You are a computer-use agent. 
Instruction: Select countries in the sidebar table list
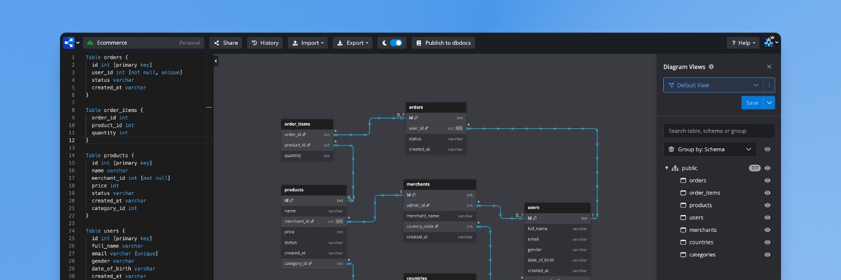click(x=701, y=242)
